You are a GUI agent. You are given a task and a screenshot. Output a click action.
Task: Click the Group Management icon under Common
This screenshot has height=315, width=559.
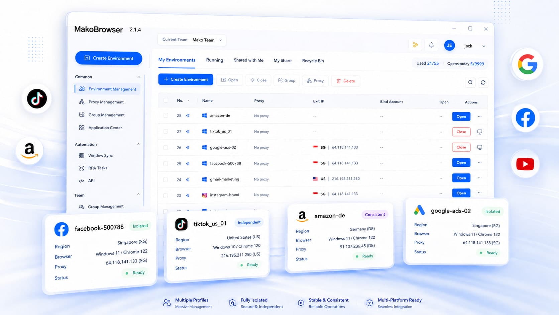click(x=82, y=115)
